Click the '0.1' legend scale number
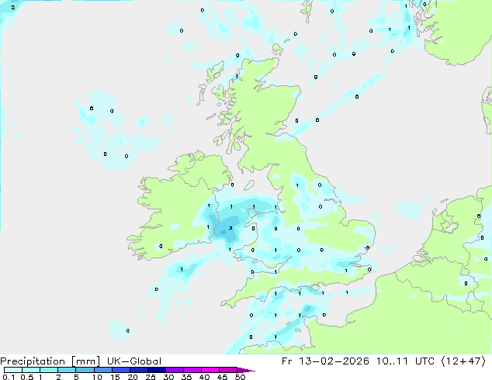The image size is (492, 380). 9,377
